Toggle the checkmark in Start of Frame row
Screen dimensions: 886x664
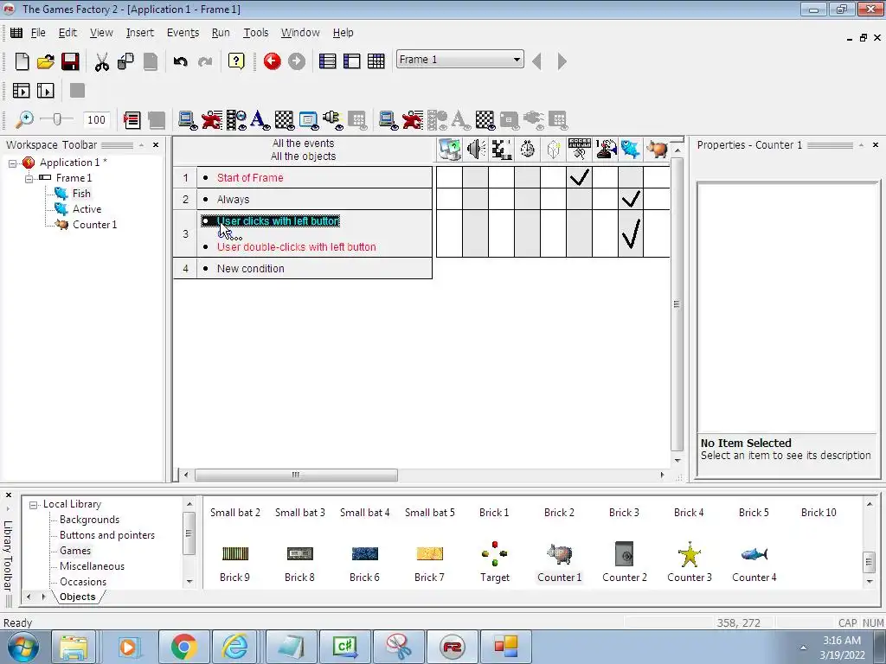point(579,177)
